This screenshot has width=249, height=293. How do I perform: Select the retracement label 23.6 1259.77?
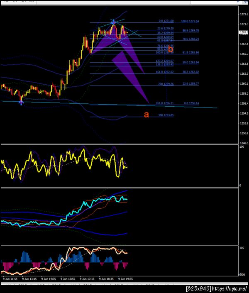pos(190,84)
